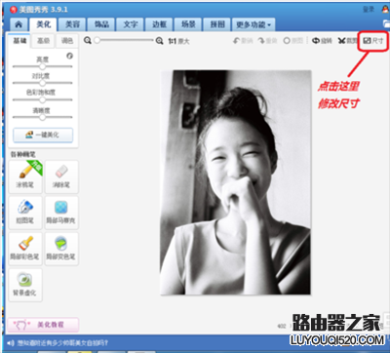Click the 对比度 contrast slider
The image size is (390, 353).
[42, 83]
